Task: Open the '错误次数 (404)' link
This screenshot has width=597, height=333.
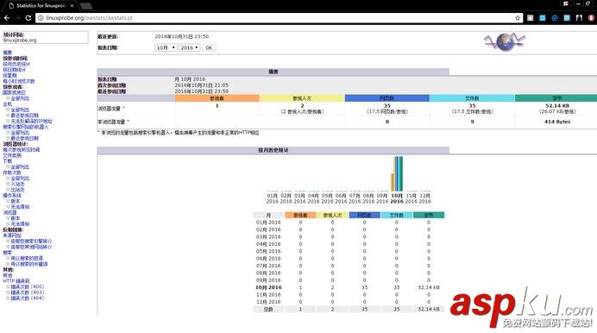Action: coord(28,298)
